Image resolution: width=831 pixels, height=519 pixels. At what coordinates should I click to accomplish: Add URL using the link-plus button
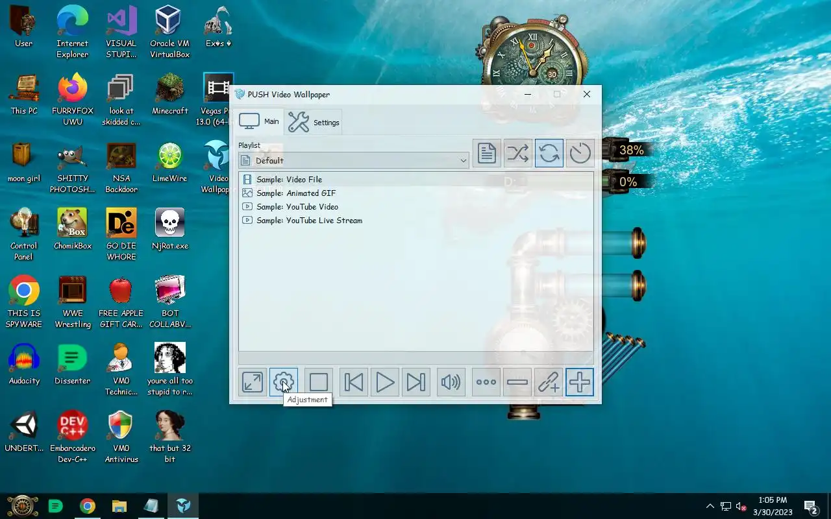(x=549, y=382)
